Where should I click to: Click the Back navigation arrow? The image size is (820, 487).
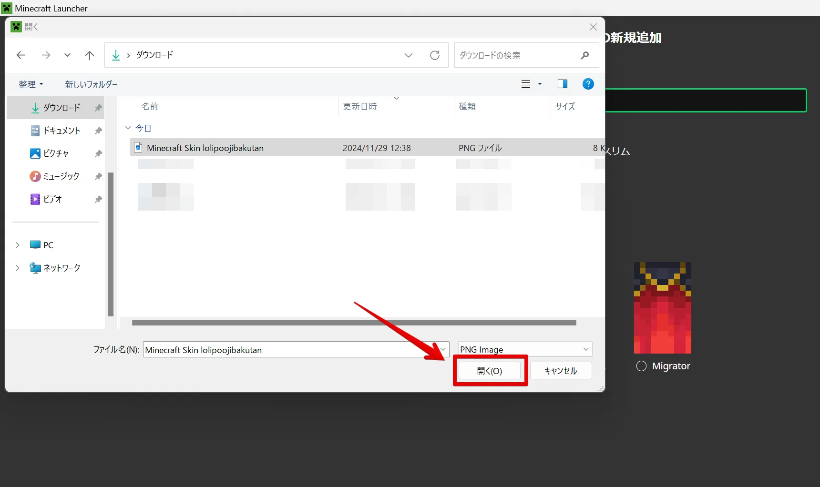pyautogui.click(x=20, y=55)
